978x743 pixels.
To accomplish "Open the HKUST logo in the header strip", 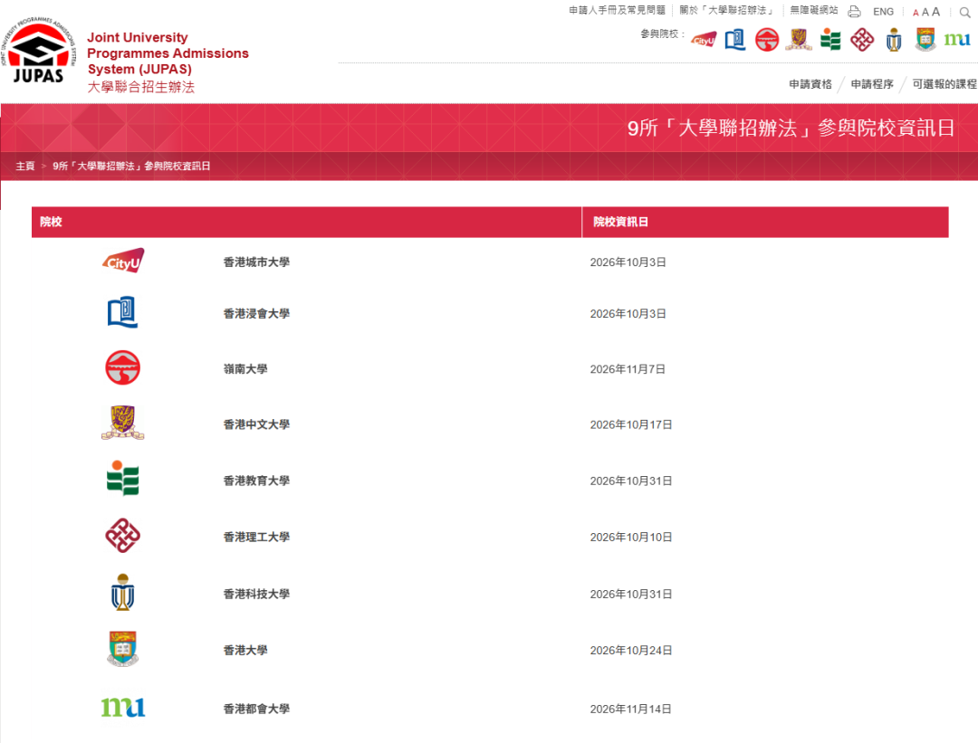I will (894, 39).
